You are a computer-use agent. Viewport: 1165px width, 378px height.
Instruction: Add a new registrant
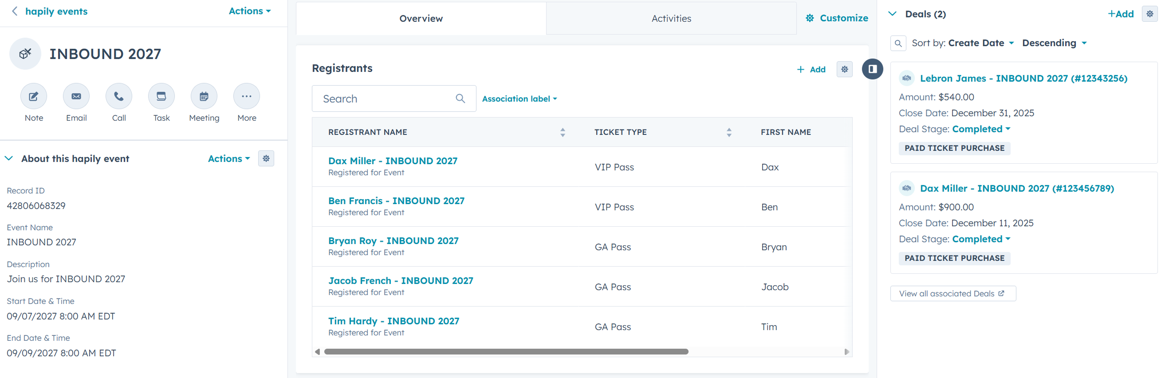[x=811, y=69]
